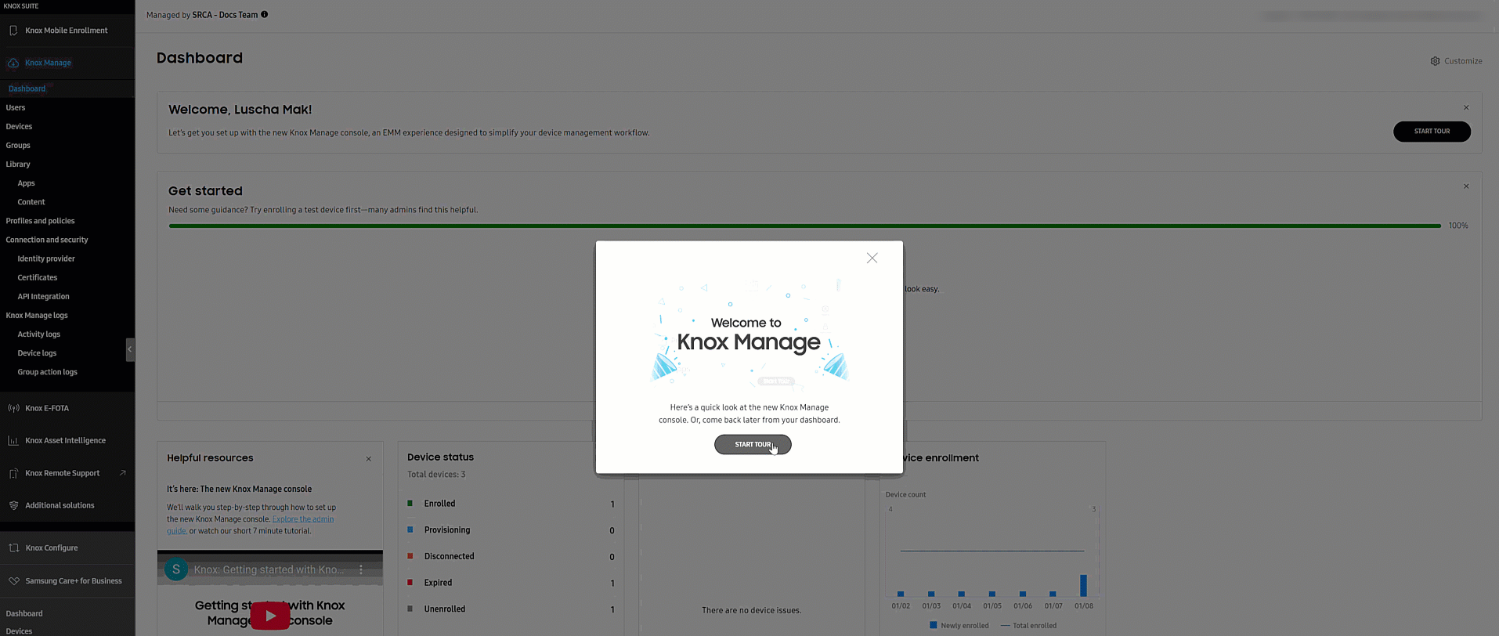Click the Expired device status row

pos(511,583)
